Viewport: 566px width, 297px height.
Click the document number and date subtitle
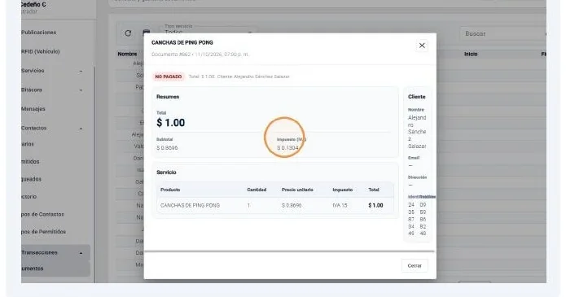(200, 55)
